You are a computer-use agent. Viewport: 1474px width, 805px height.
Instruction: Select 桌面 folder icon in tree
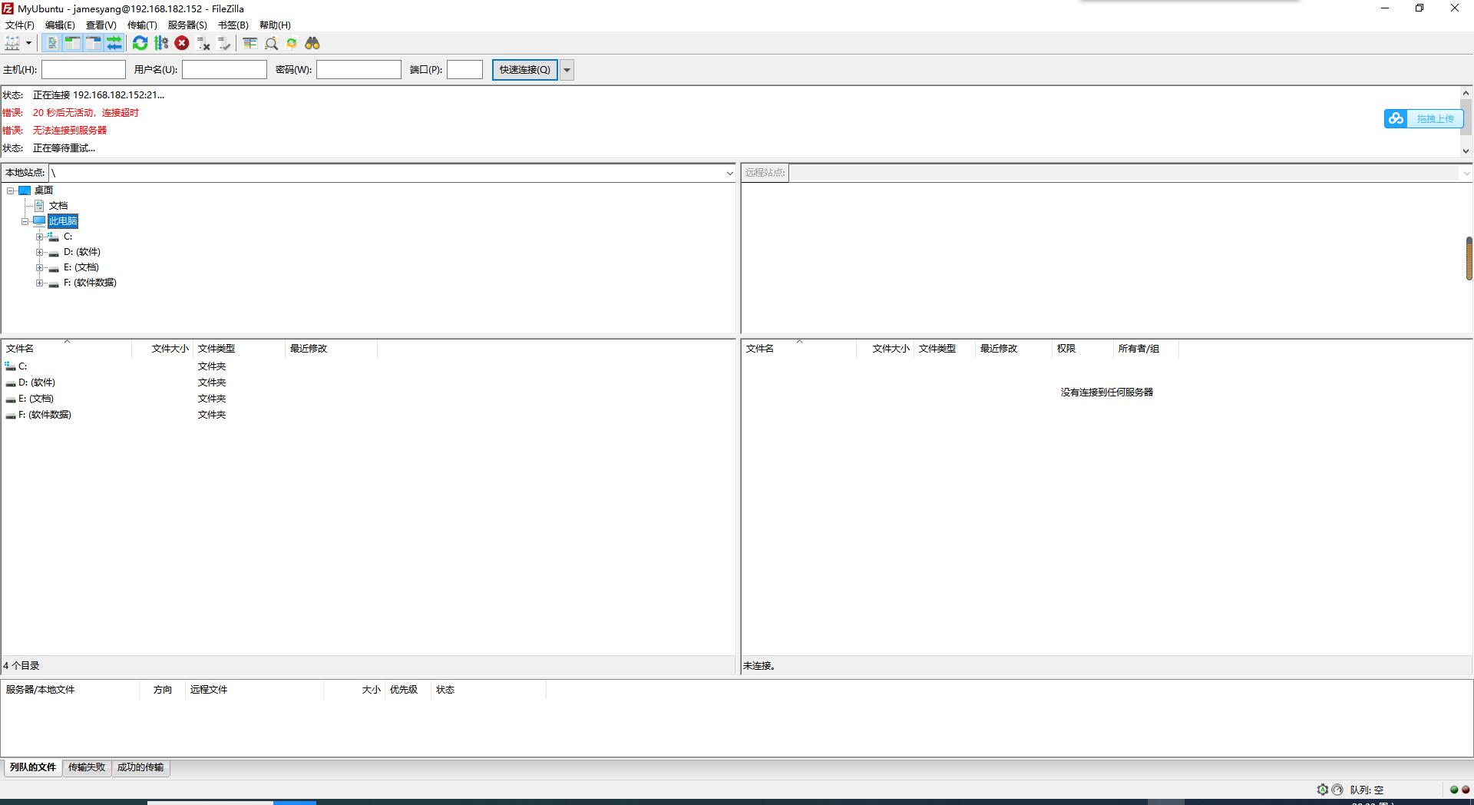tap(25, 190)
